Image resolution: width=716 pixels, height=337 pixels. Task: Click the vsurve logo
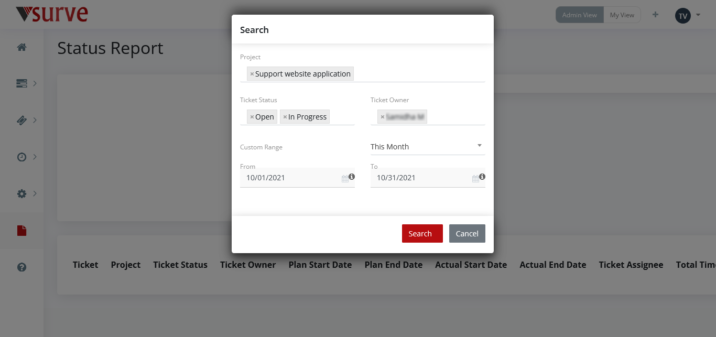pos(51,14)
